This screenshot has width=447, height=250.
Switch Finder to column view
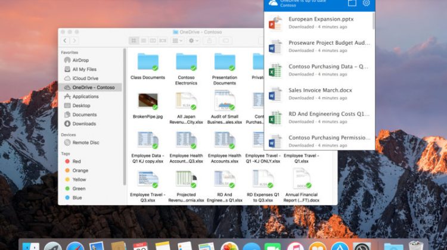pyautogui.click(x=153, y=40)
